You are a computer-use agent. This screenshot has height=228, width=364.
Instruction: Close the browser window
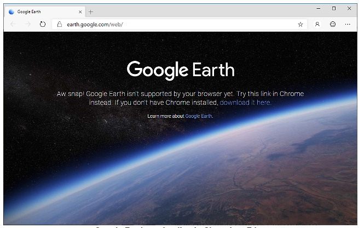349,9
